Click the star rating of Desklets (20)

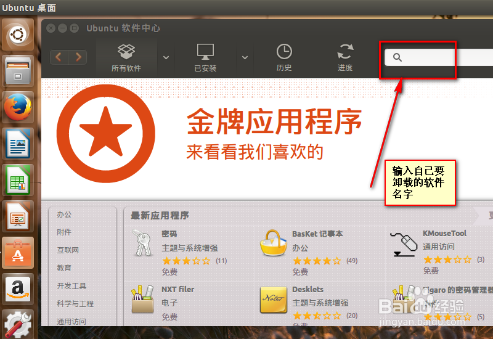tap(317, 316)
